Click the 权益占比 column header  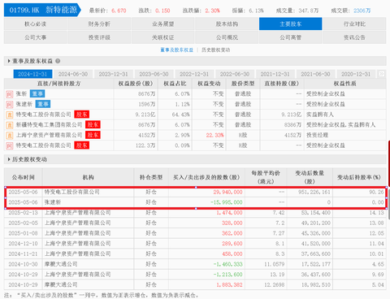175,84
